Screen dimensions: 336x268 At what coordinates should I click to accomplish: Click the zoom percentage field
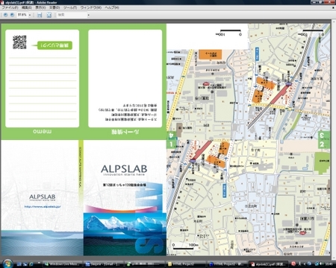pyautogui.click(x=22, y=15)
